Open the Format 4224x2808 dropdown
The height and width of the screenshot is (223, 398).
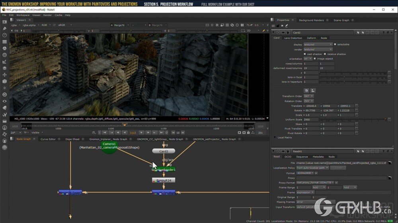coord(305,173)
